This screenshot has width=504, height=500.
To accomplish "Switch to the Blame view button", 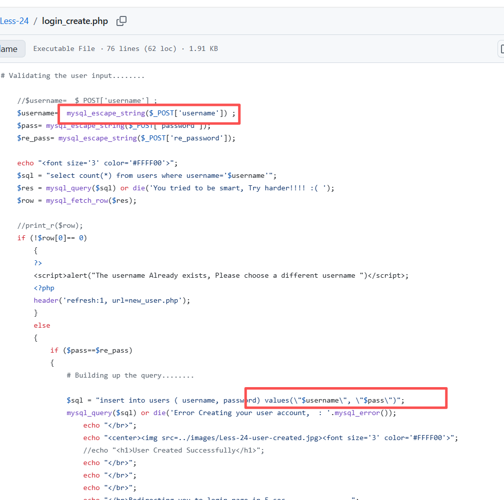I will point(11,49).
